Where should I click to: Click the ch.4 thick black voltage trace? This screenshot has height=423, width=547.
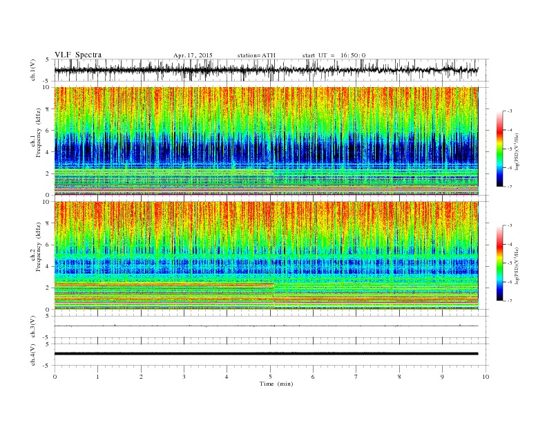point(267,354)
